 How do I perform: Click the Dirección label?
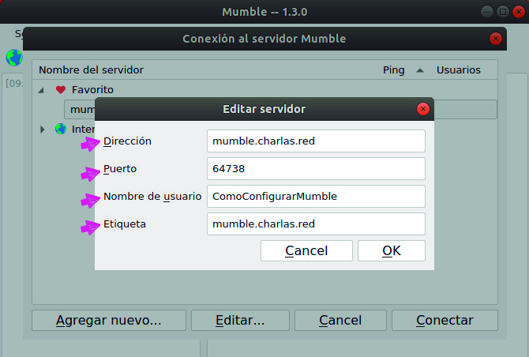point(127,141)
